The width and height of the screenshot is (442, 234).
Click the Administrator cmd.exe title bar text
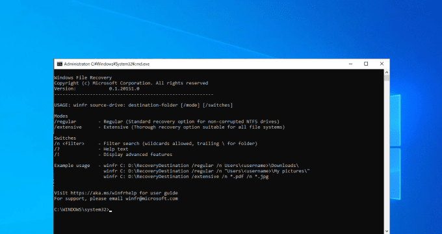107,64
